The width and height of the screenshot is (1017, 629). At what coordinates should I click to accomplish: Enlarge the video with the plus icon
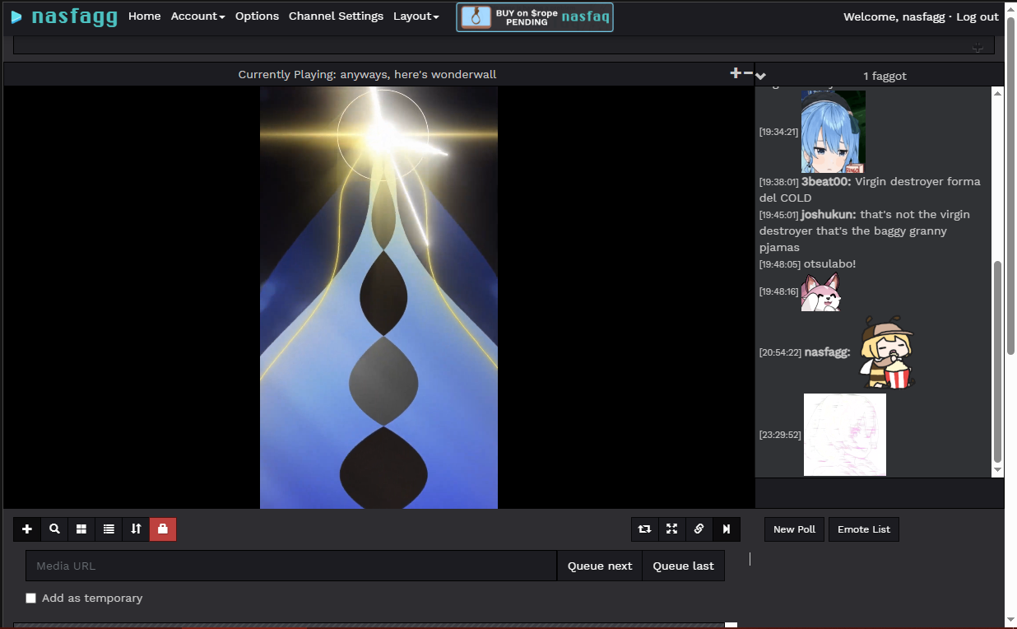click(x=735, y=73)
